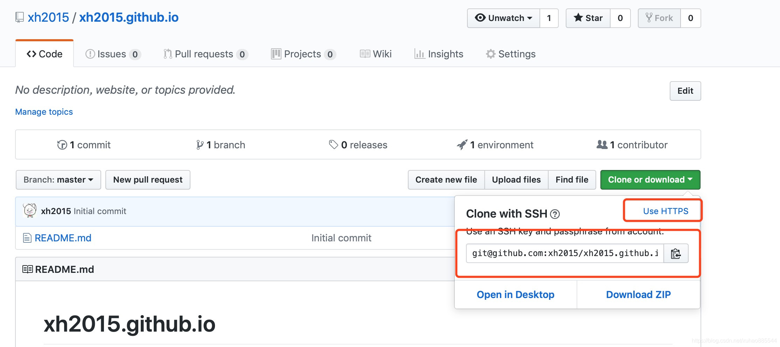Screen dimensions: 780x347
Task: Open the Branch: master dropdown
Action: [x=58, y=180]
